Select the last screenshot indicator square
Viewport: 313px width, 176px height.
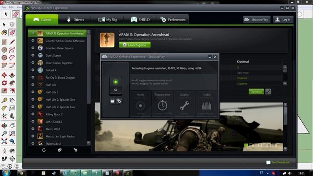pos(278,145)
